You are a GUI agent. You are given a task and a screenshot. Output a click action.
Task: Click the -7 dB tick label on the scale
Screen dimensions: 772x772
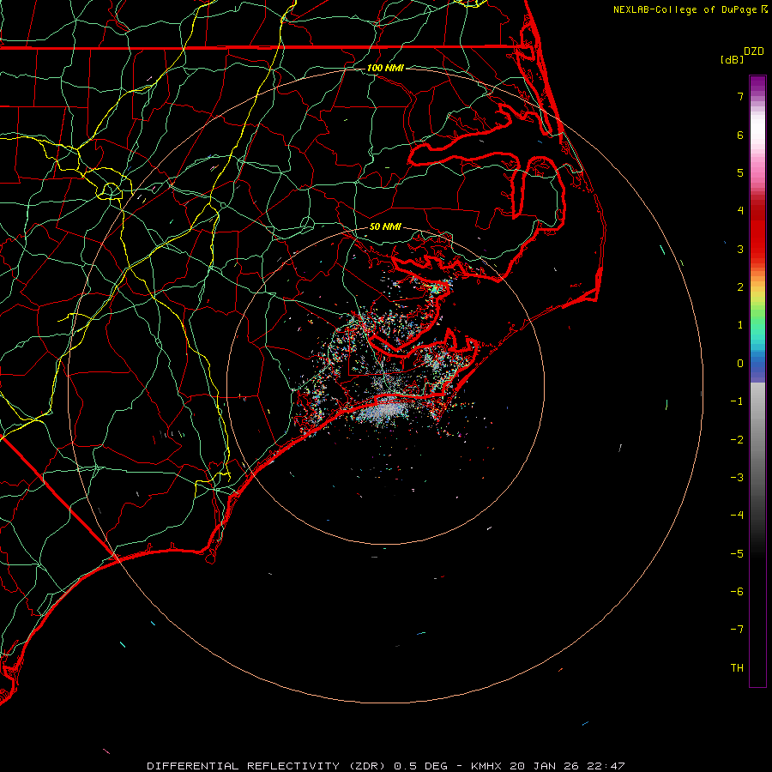737,630
